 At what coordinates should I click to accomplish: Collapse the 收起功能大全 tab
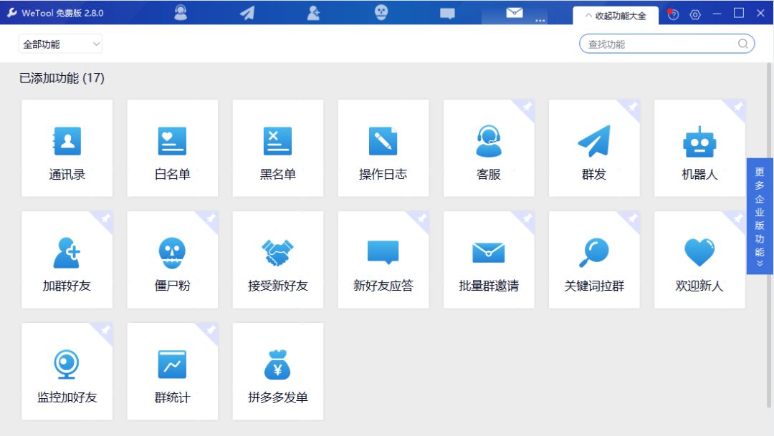click(615, 16)
